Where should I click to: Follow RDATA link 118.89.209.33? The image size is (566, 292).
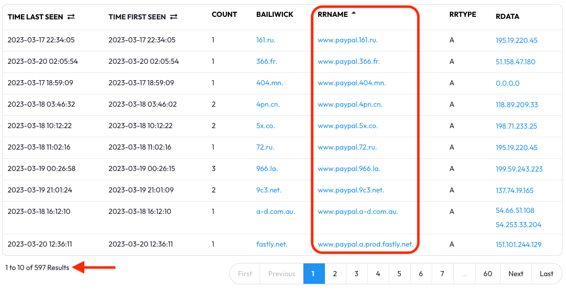tap(517, 105)
